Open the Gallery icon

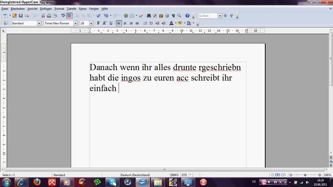point(161,16)
